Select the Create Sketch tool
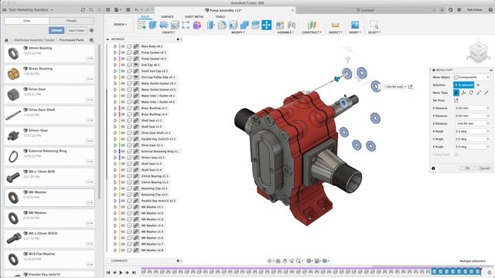Image resolution: width=495 pixels, height=278 pixels. [142, 25]
